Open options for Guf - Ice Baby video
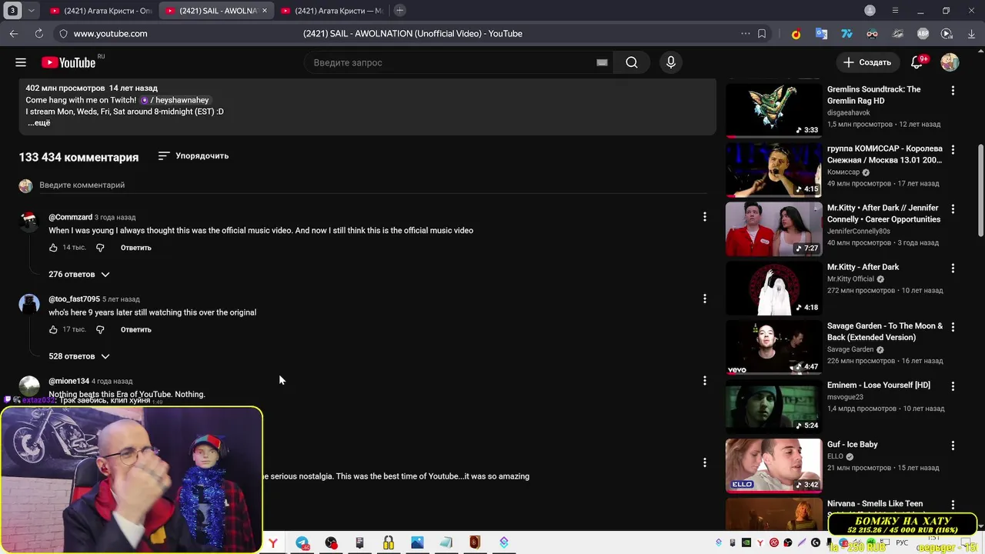Image resolution: width=985 pixels, height=554 pixels. pyautogui.click(x=953, y=446)
